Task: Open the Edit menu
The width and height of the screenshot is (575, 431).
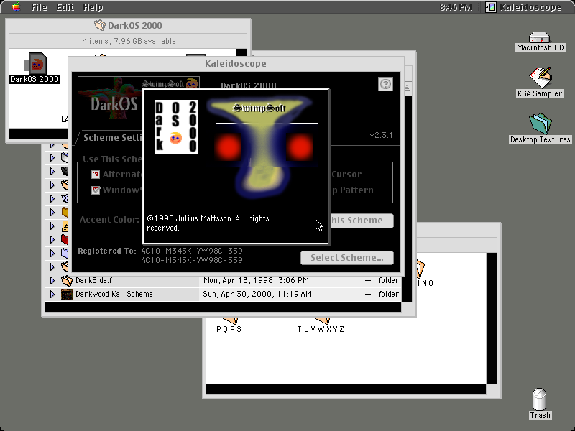Action: point(65,7)
